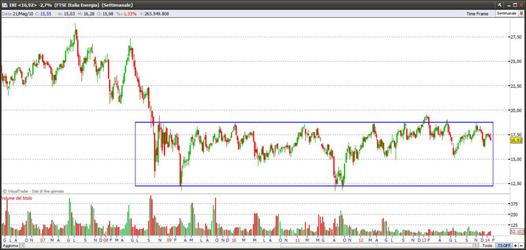526x250 pixels.
Task: Maximize the chart window
Action: 515,5
